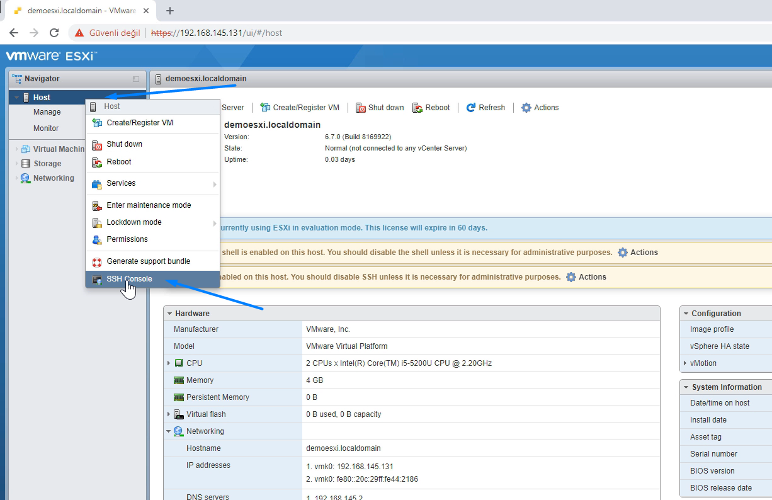Expand the Virtual flash row
Image resolution: width=772 pixels, height=500 pixels.
click(169, 414)
